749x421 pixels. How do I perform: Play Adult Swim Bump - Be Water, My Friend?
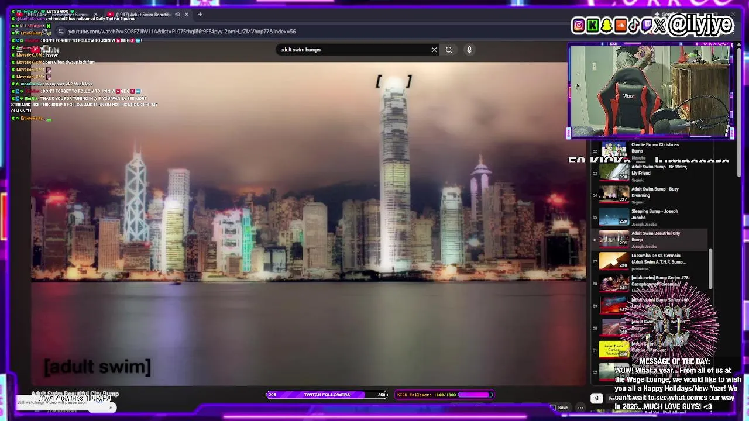650,172
